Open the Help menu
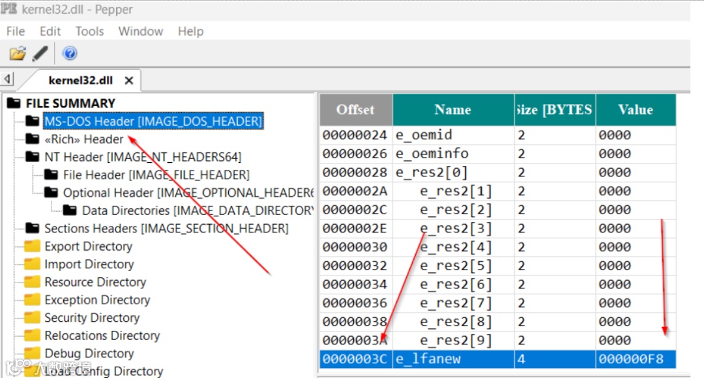Viewport: 704px width, 381px height. click(190, 31)
